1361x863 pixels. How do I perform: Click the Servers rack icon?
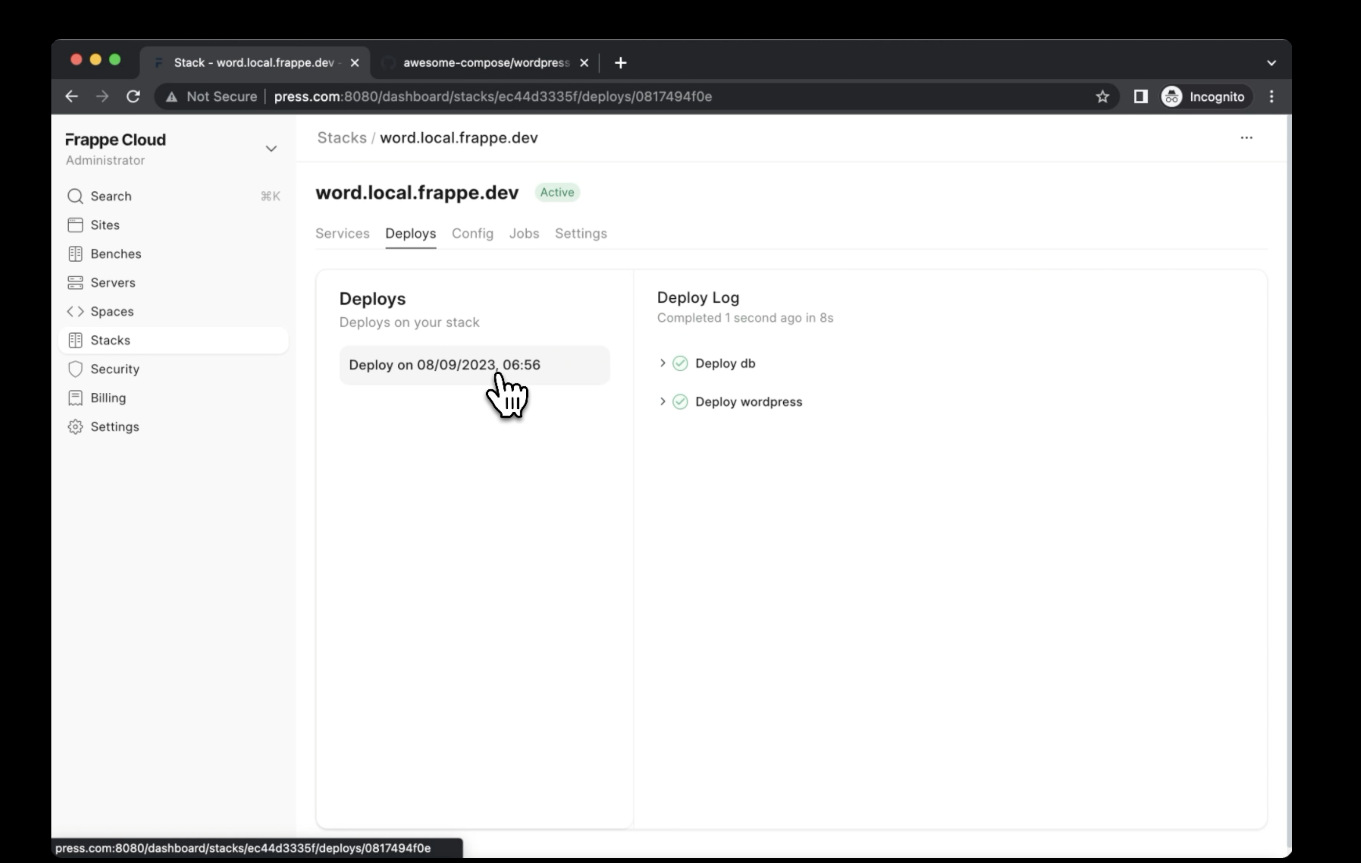(75, 283)
